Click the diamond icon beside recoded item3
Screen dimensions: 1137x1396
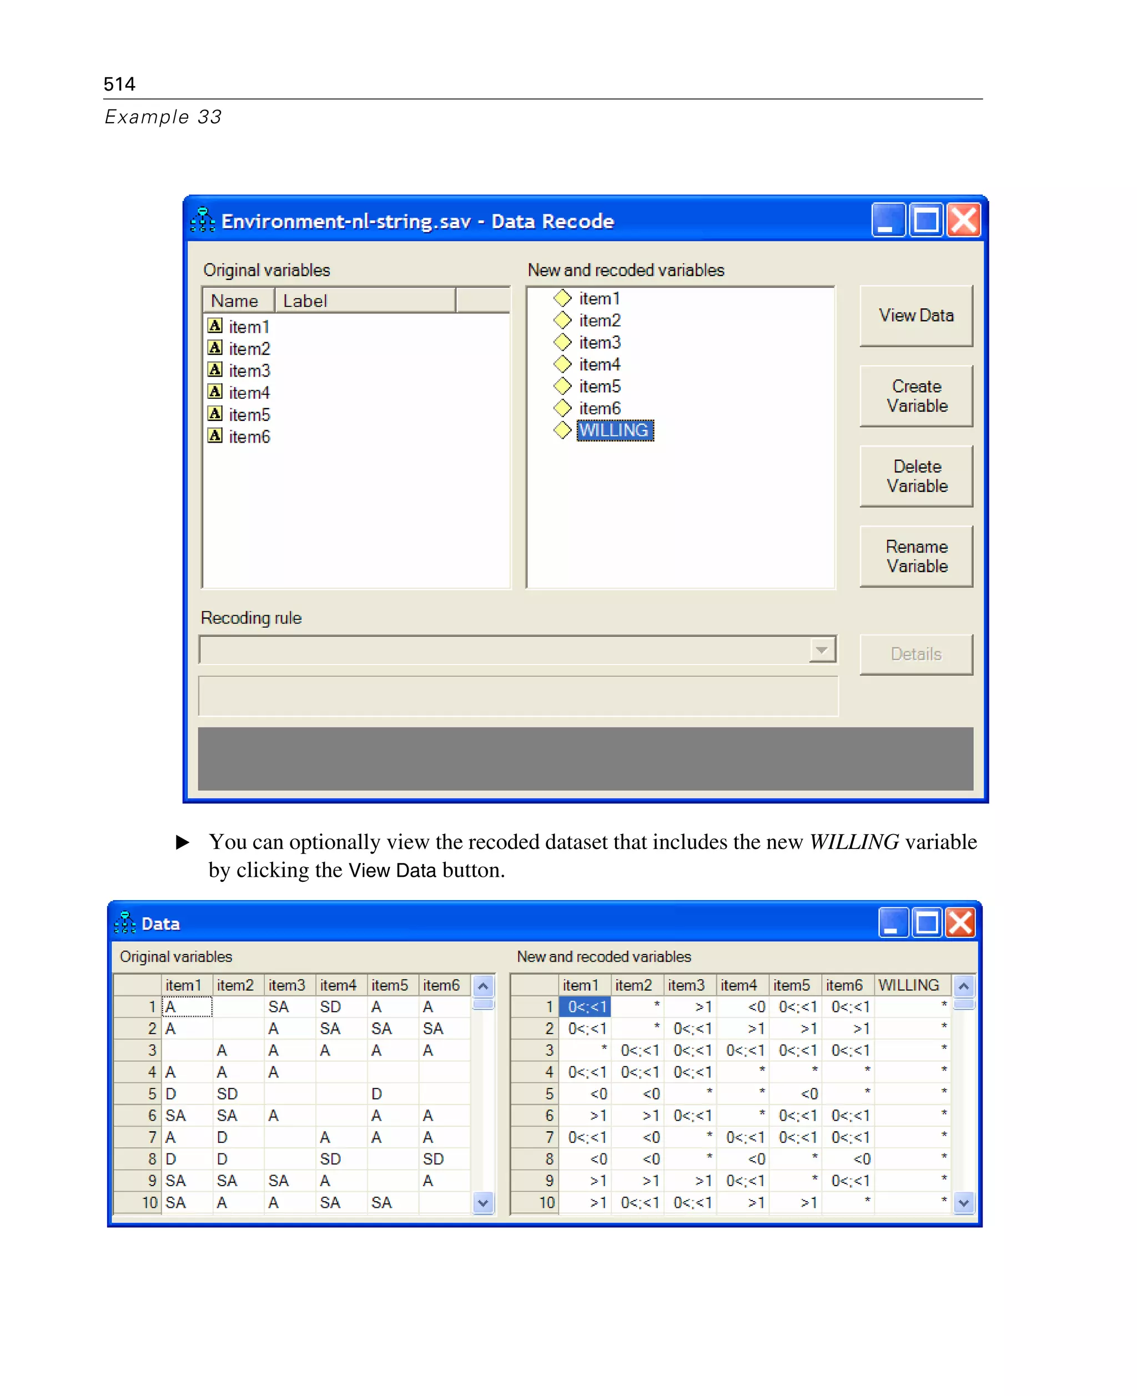coord(562,342)
